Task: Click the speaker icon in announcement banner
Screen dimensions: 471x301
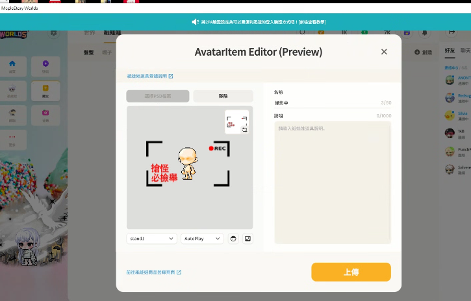Action: [x=196, y=22]
